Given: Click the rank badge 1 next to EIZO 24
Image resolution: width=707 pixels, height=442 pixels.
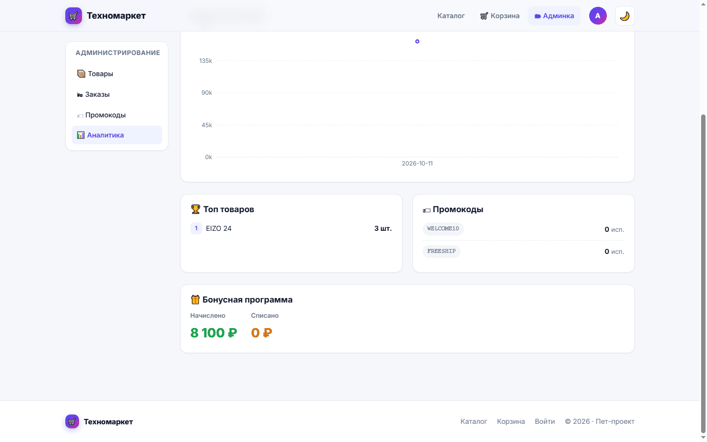Looking at the screenshot, I should 196,228.
